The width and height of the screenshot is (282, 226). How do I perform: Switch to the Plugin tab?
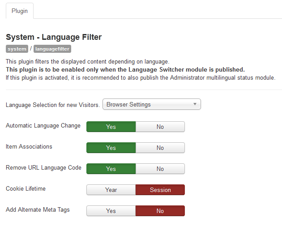point(19,11)
